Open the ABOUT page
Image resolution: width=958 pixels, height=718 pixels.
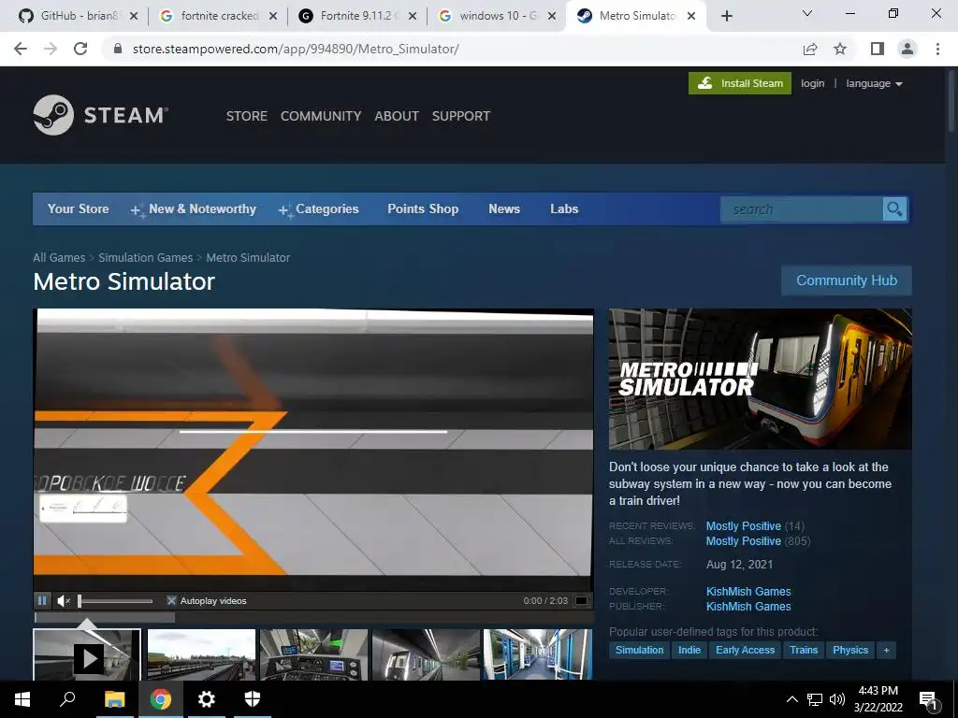tap(397, 116)
